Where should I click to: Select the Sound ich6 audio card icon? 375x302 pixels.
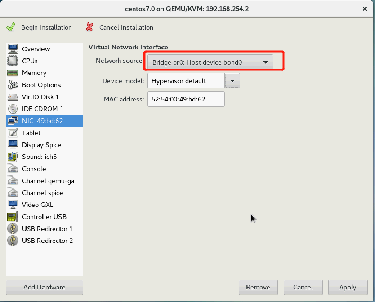click(x=13, y=157)
